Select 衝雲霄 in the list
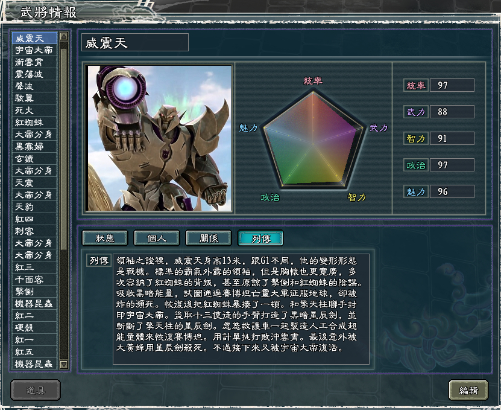This screenshot has width=501, height=410. [34, 62]
